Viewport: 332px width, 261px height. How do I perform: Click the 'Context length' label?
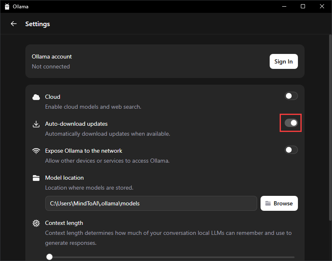(x=64, y=223)
